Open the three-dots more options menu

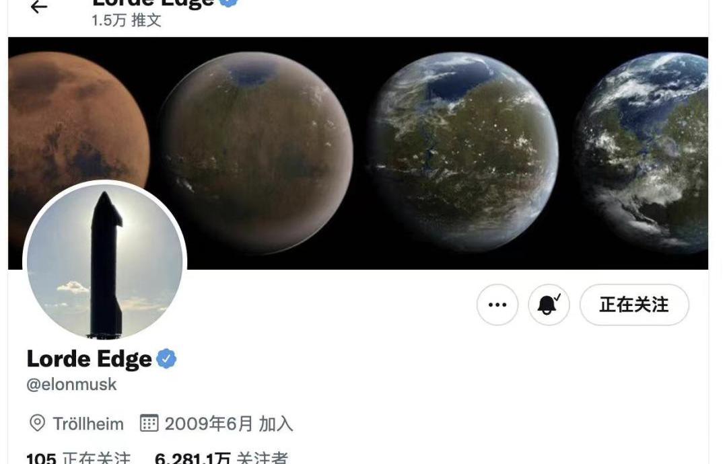pos(497,305)
